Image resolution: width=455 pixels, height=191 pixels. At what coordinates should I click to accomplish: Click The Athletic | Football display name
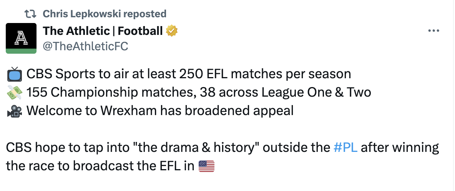click(103, 31)
